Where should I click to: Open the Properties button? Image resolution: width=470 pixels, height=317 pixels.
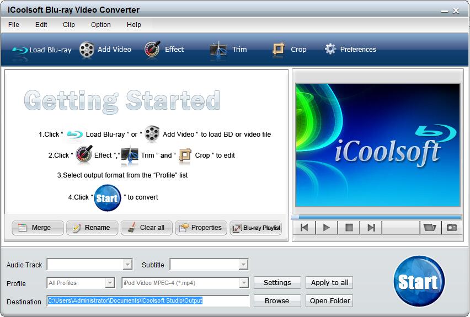click(201, 228)
